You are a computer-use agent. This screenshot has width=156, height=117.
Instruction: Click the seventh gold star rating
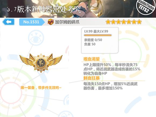point(139,22)
